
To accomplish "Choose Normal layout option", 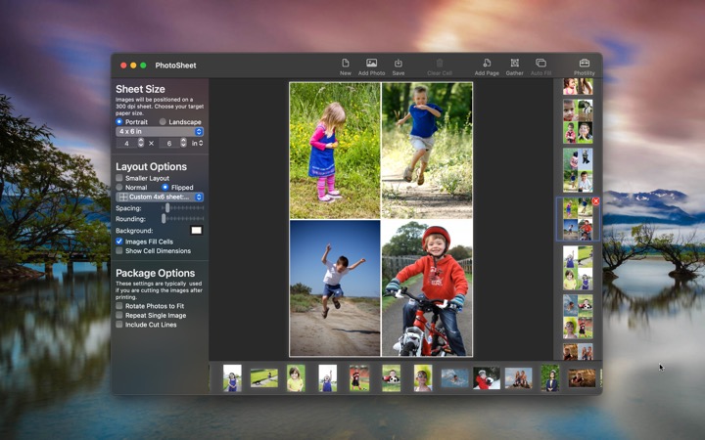I will 119,187.
